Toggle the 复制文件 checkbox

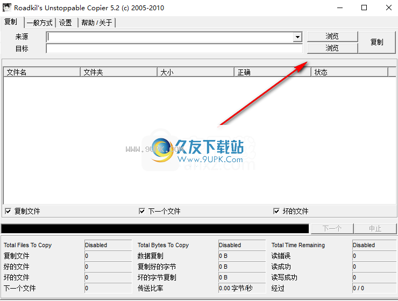8,211
